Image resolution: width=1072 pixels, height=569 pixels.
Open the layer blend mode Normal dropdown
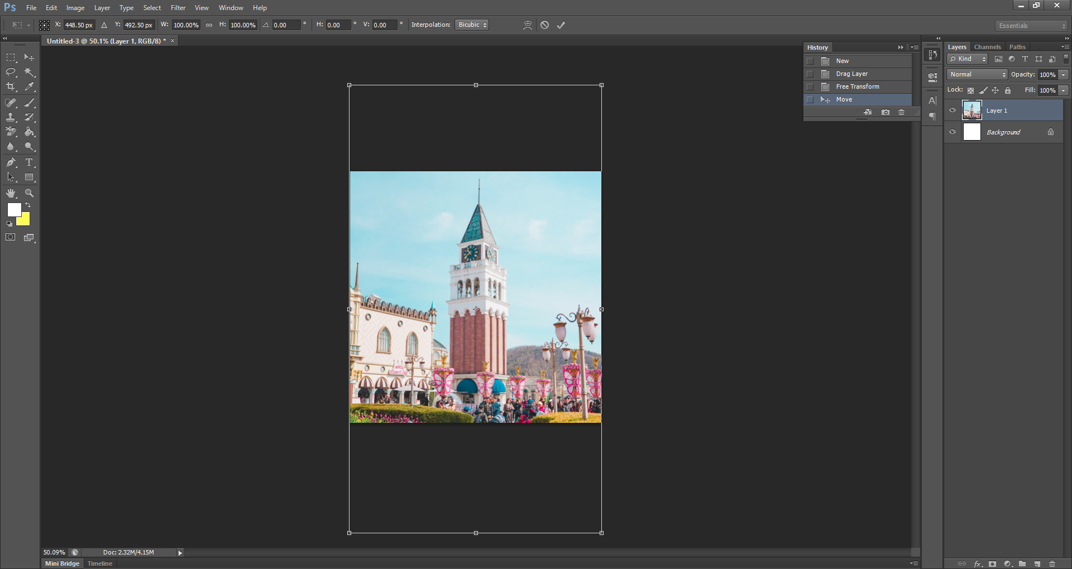tap(977, 75)
